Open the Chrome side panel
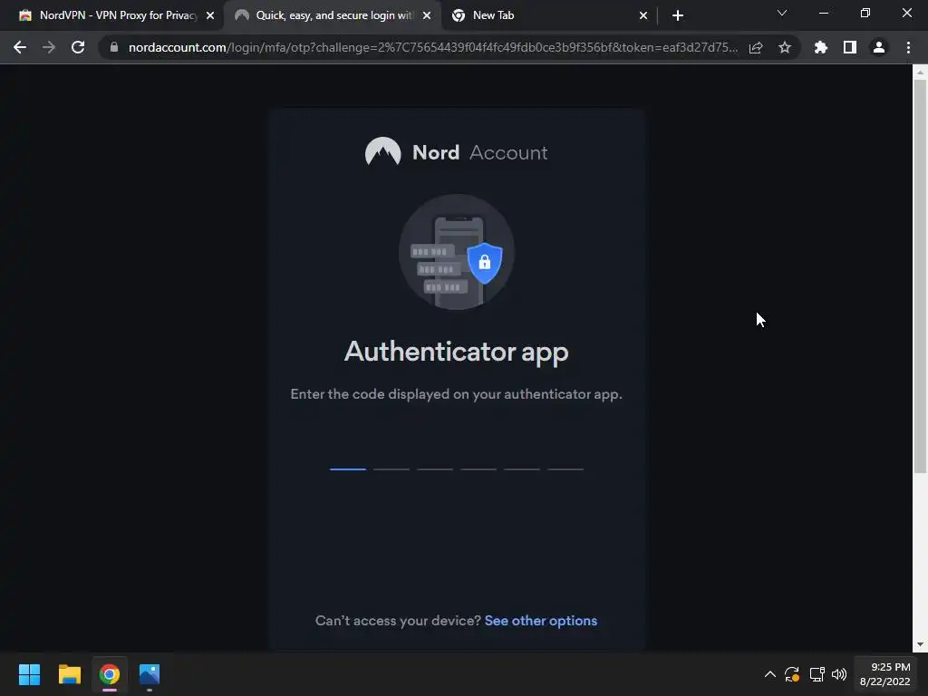The width and height of the screenshot is (928, 696). point(850,47)
